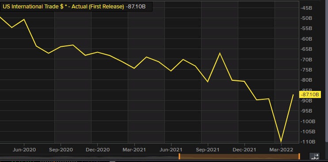This screenshot has height=162, width=328.
Task: Click the Mar-2022 date label
Action: [281, 150]
